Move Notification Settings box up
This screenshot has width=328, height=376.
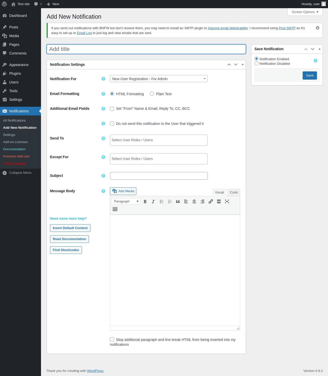click(229, 65)
